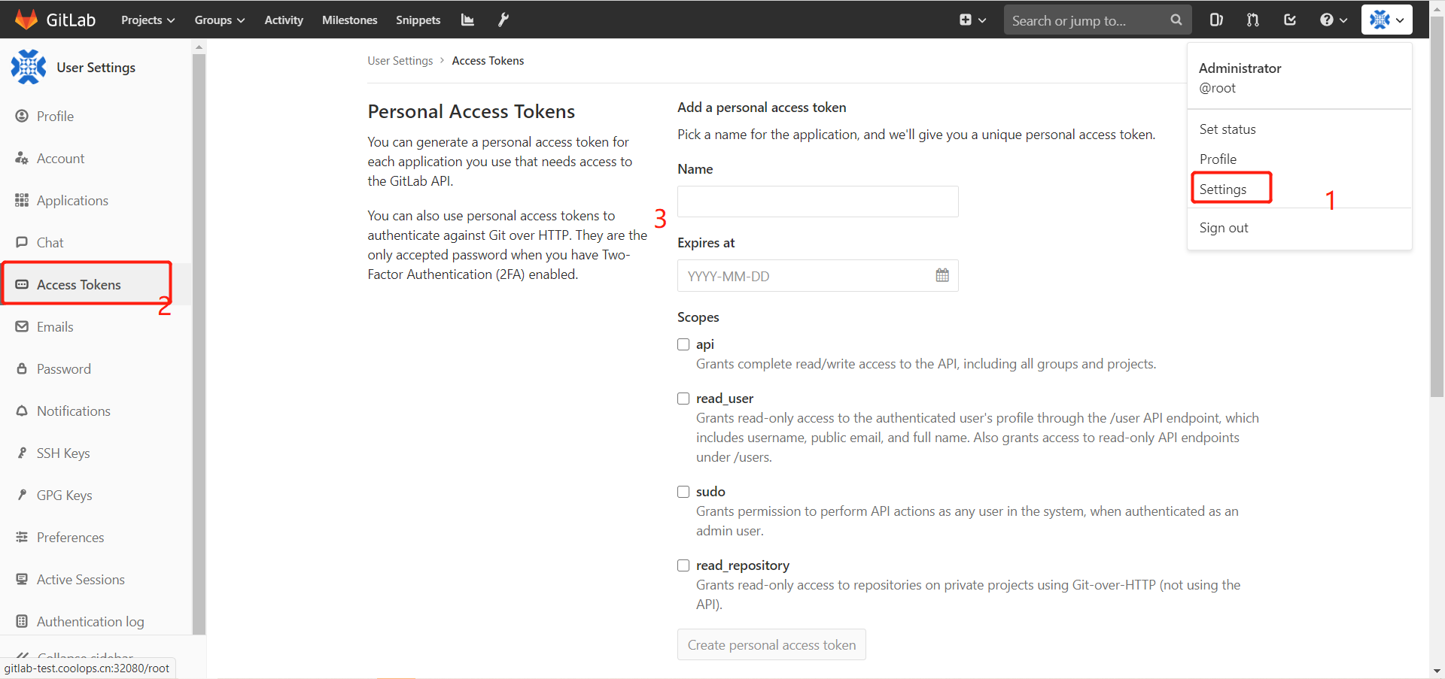Open the new item plus dropdown
Viewport: 1445px width, 679px height.
972,20
